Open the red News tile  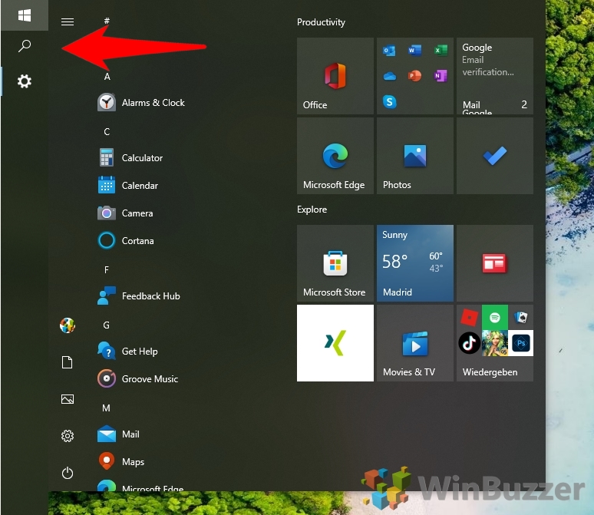pyautogui.click(x=495, y=263)
